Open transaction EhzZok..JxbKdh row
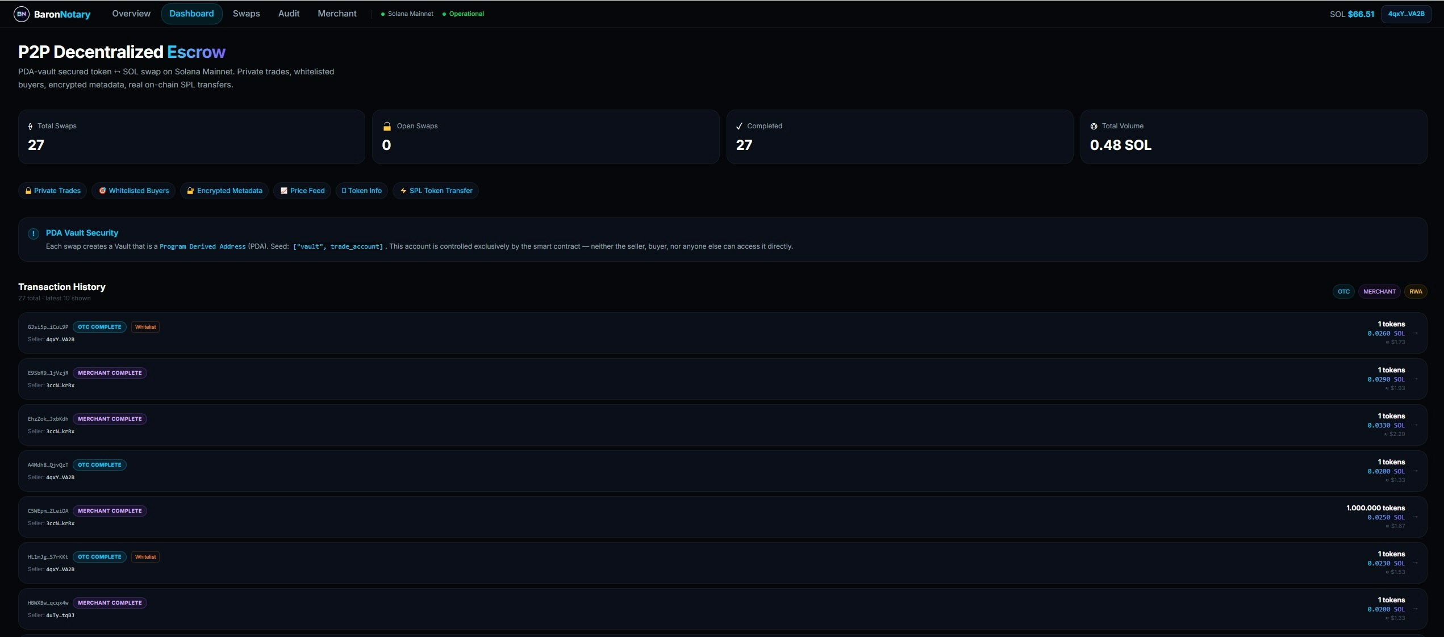Viewport: 1444px width, 637px height. (x=723, y=425)
